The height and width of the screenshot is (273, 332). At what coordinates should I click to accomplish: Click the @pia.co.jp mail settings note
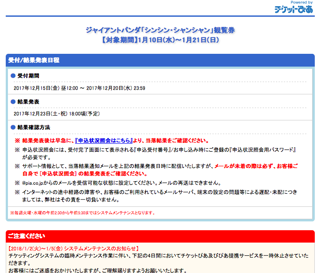tap(122, 183)
